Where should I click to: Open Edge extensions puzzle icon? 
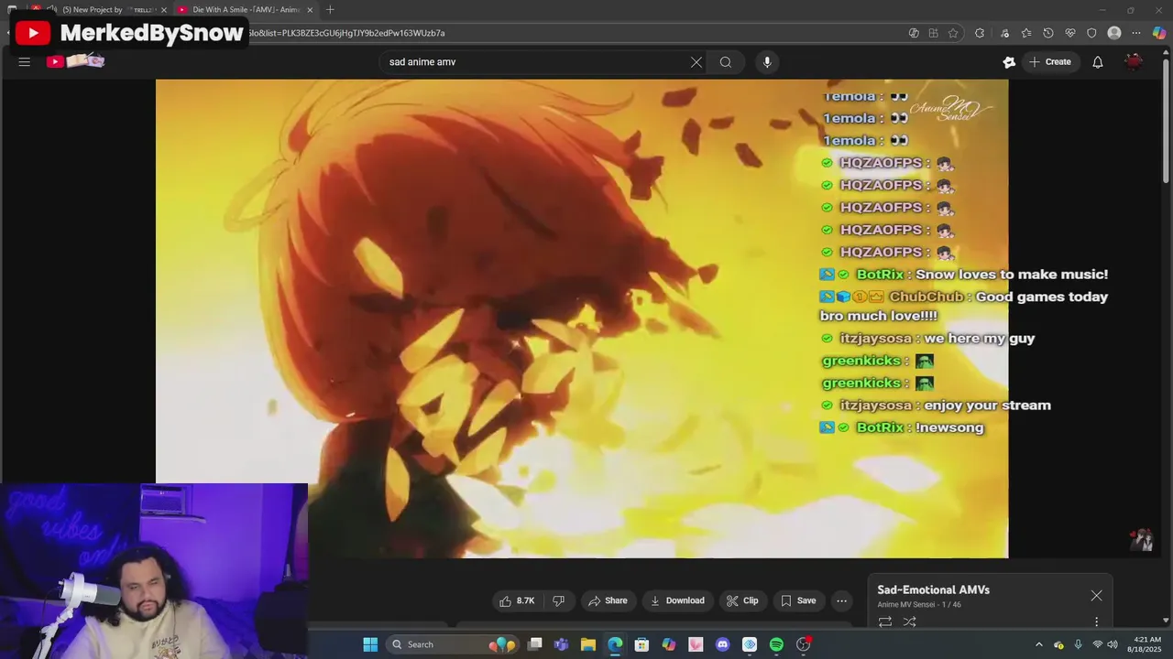[980, 33]
